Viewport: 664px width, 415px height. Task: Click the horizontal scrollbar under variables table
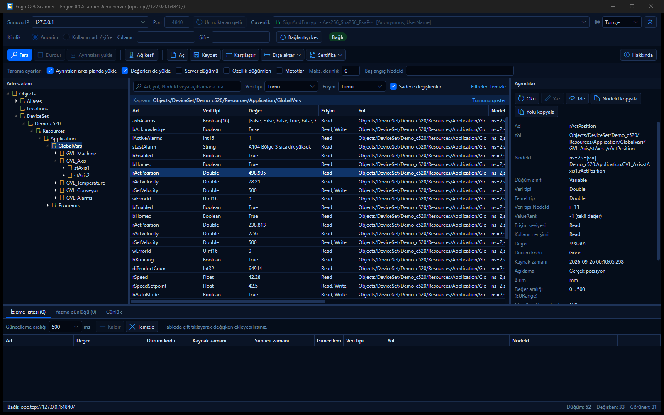(x=228, y=302)
